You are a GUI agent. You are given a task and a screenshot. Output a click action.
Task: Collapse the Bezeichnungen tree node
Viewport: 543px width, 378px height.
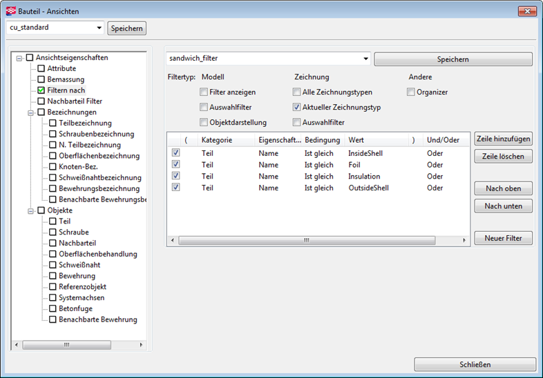coord(31,112)
